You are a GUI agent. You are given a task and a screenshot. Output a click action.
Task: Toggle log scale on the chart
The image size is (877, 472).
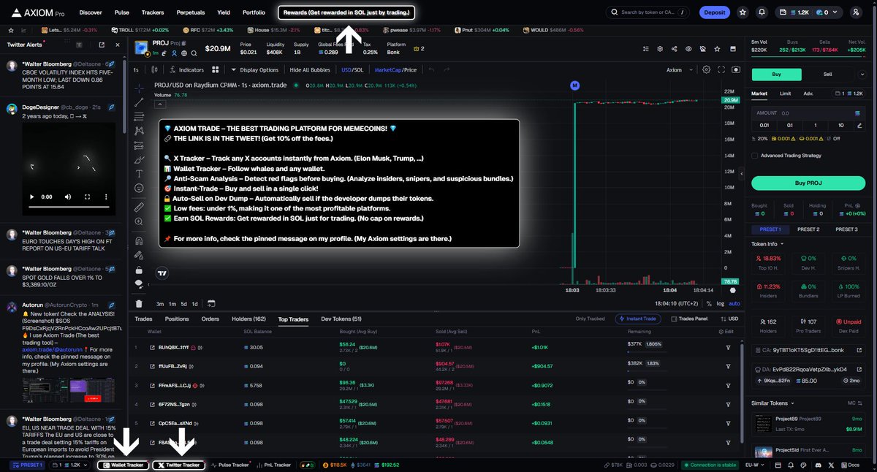pyautogui.click(x=721, y=303)
